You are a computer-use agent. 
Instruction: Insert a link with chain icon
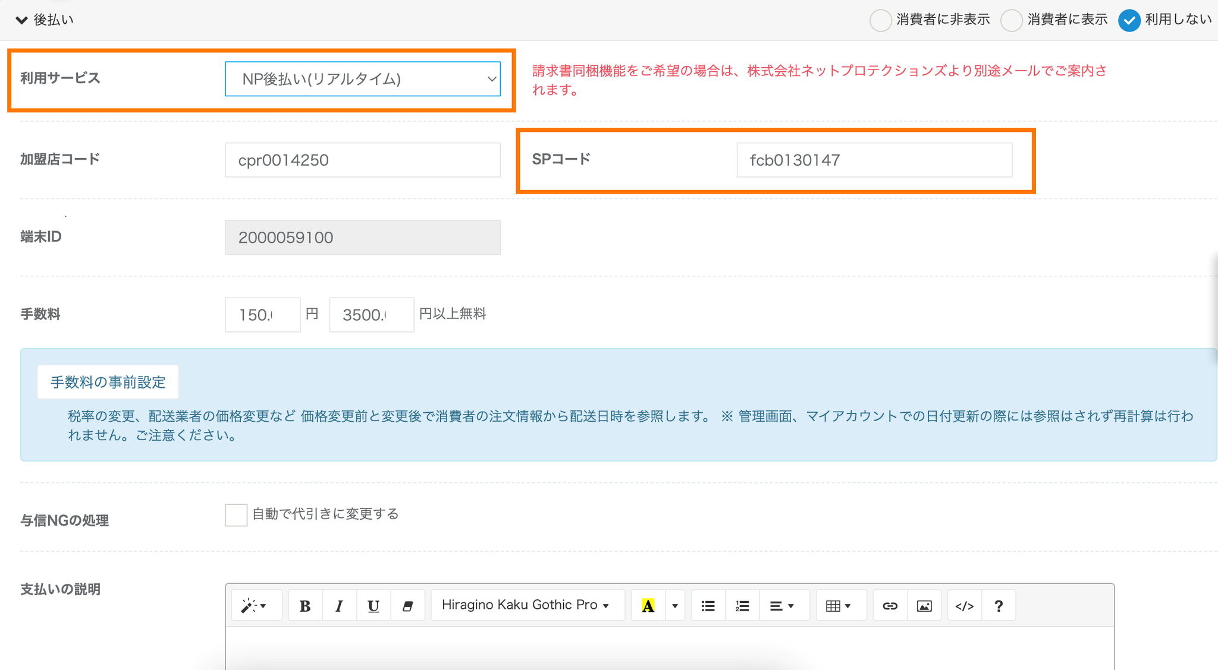890,606
